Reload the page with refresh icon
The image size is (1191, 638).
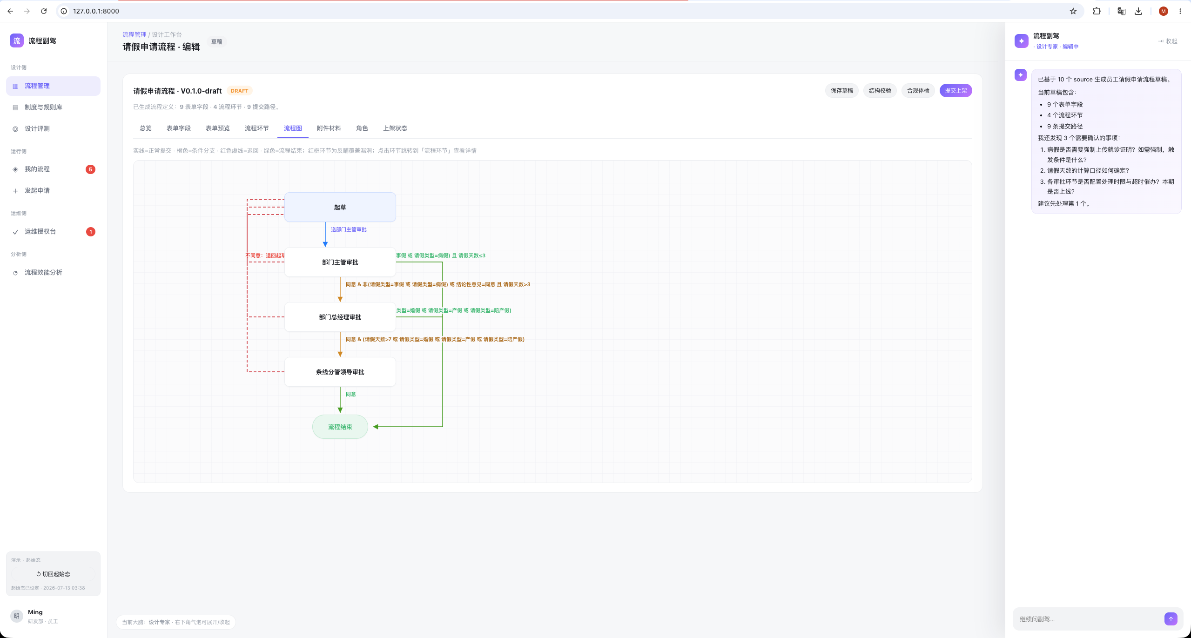44,11
